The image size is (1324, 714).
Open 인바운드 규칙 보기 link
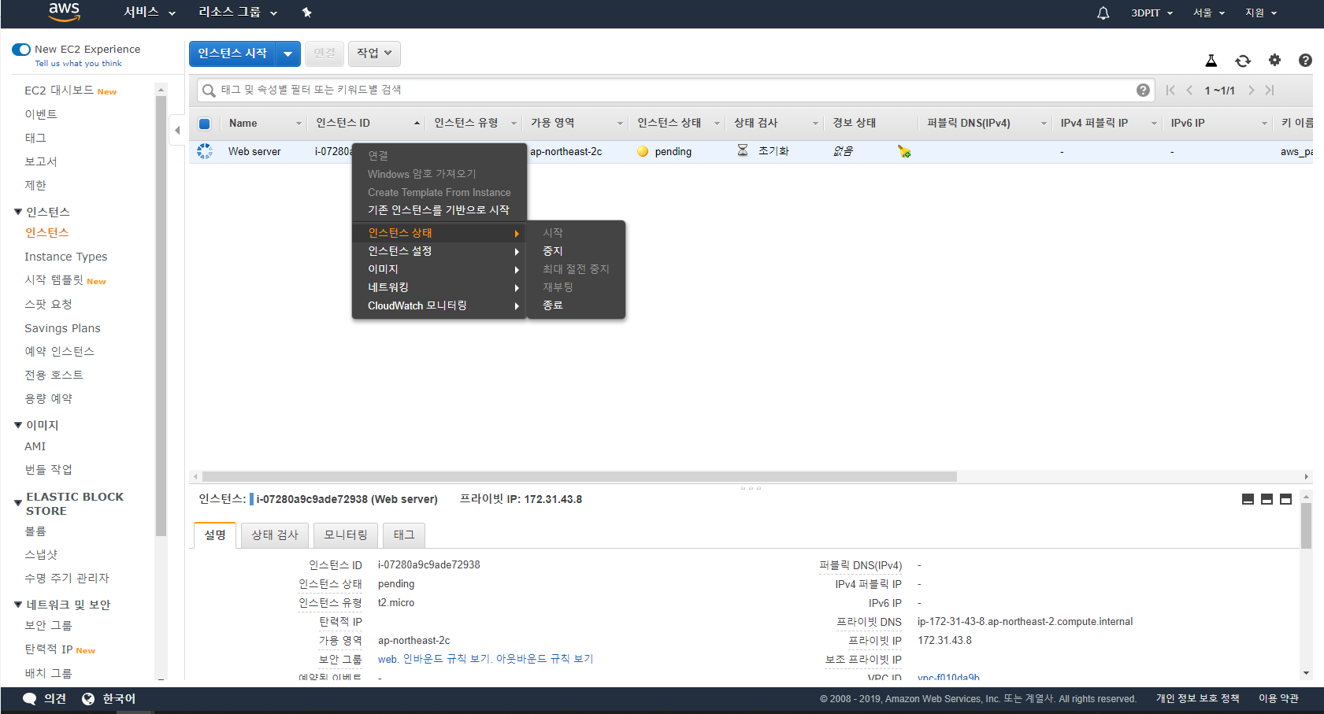pos(445,660)
